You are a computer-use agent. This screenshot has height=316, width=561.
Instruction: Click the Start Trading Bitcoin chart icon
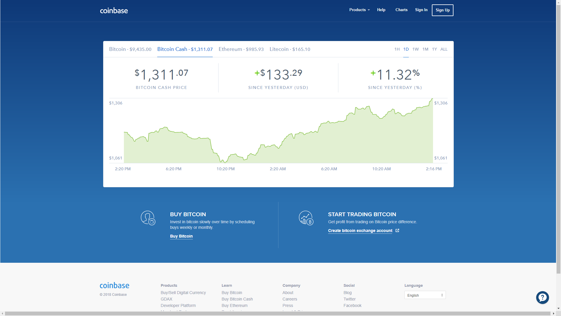[306, 218]
